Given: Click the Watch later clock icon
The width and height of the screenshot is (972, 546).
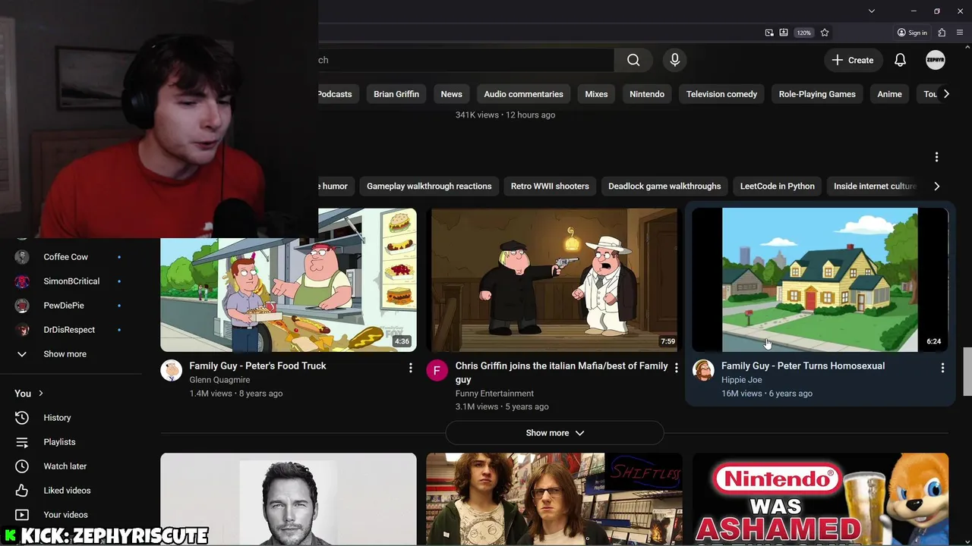Looking at the screenshot, I should click(x=22, y=466).
